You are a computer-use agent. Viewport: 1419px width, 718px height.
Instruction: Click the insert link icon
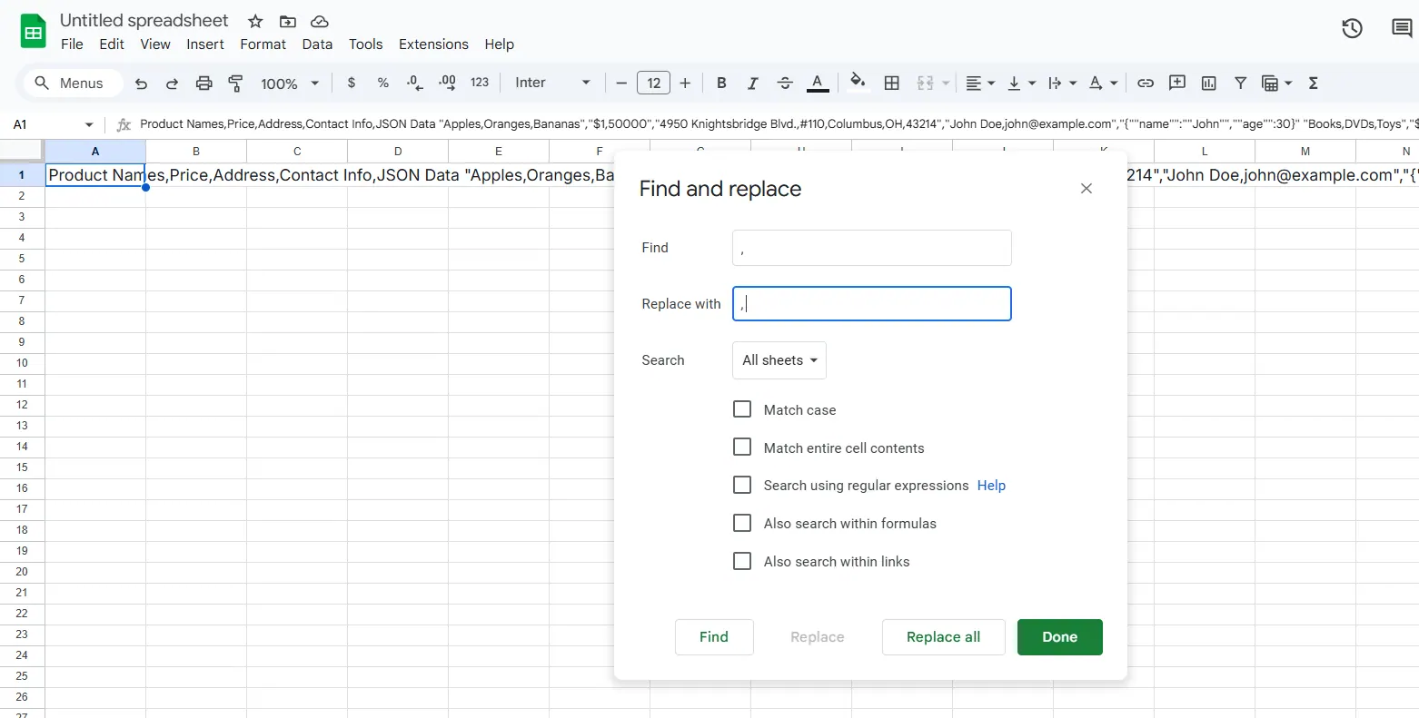click(x=1146, y=84)
